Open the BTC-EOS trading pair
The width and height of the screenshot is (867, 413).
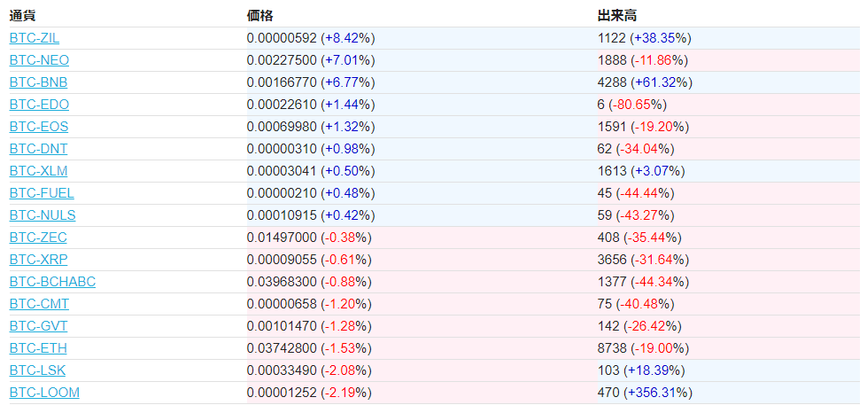39,127
